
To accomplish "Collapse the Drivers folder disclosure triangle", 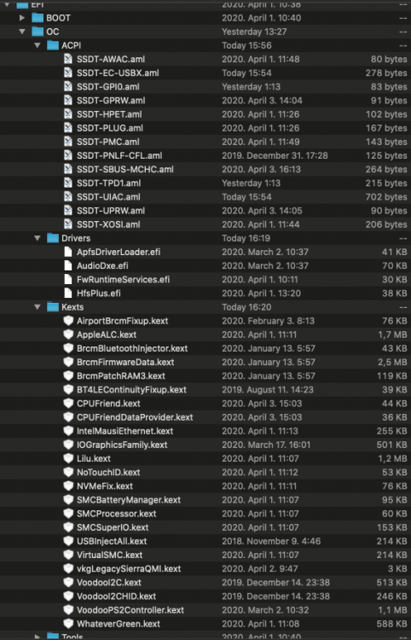I will click(38, 238).
